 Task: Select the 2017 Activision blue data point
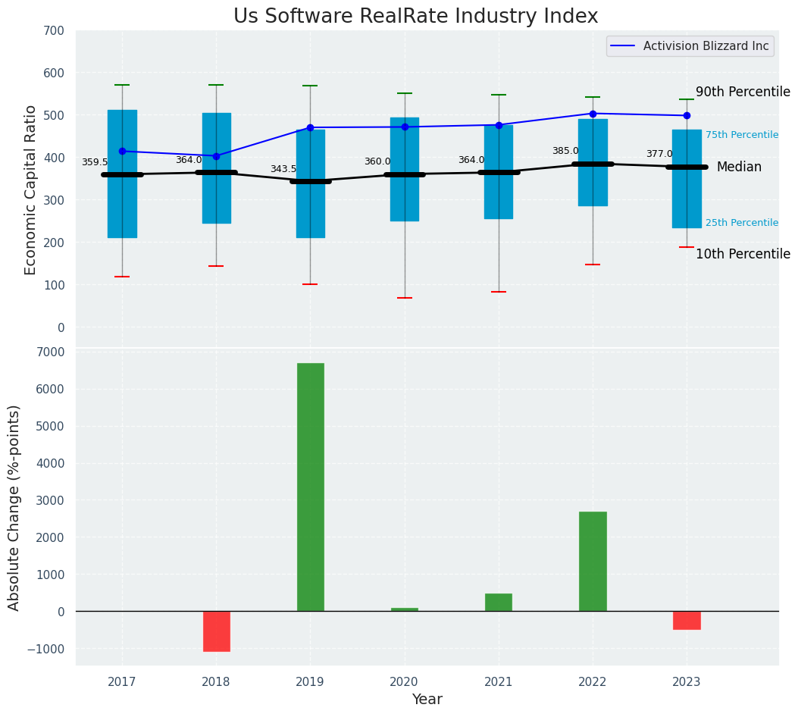click(122, 151)
